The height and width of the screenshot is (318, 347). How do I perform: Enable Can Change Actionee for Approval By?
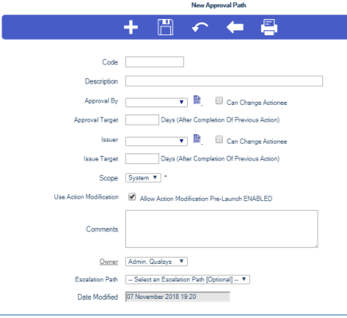point(219,101)
